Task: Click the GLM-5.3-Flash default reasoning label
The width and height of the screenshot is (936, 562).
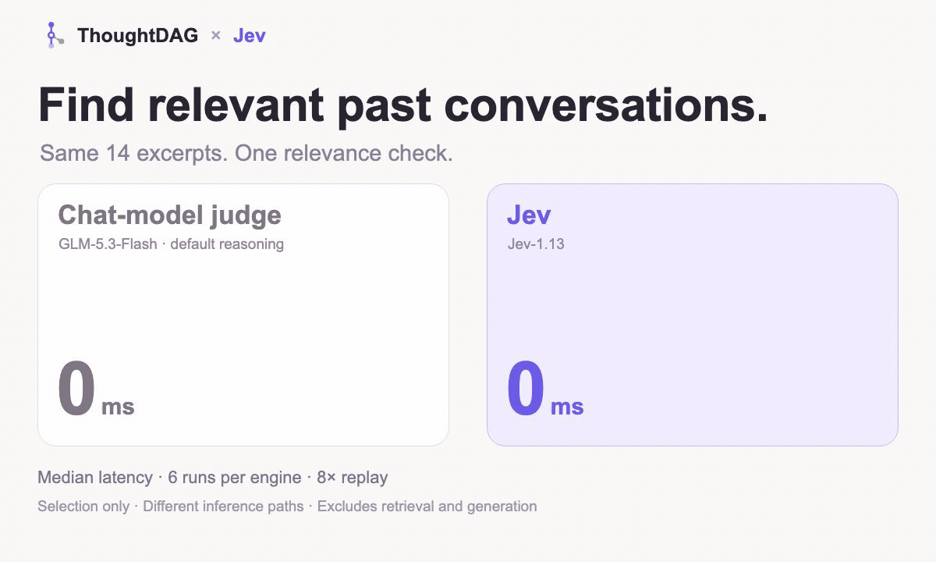Action: tap(171, 244)
